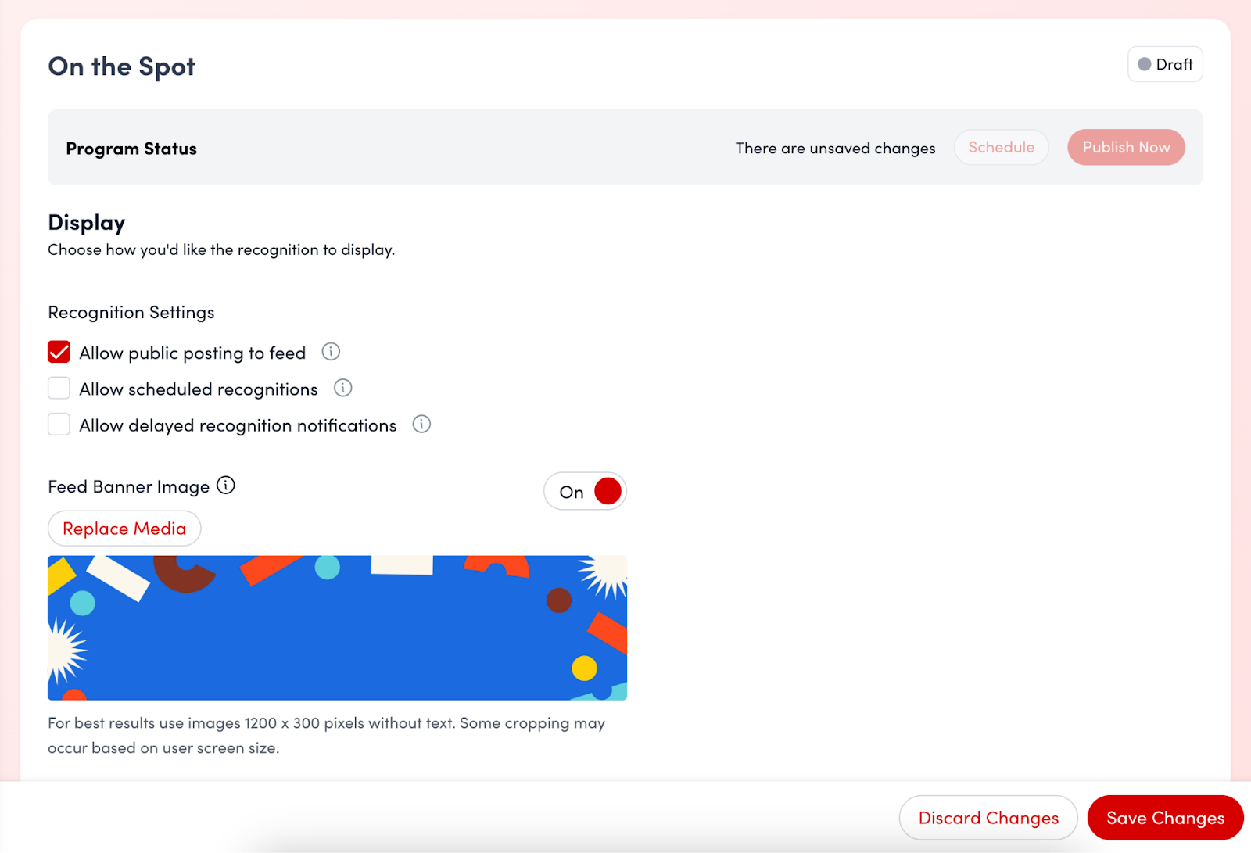Turn off the Feed Banner Image toggle
Image resolution: width=1251 pixels, height=853 pixels.
pos(586,492)
